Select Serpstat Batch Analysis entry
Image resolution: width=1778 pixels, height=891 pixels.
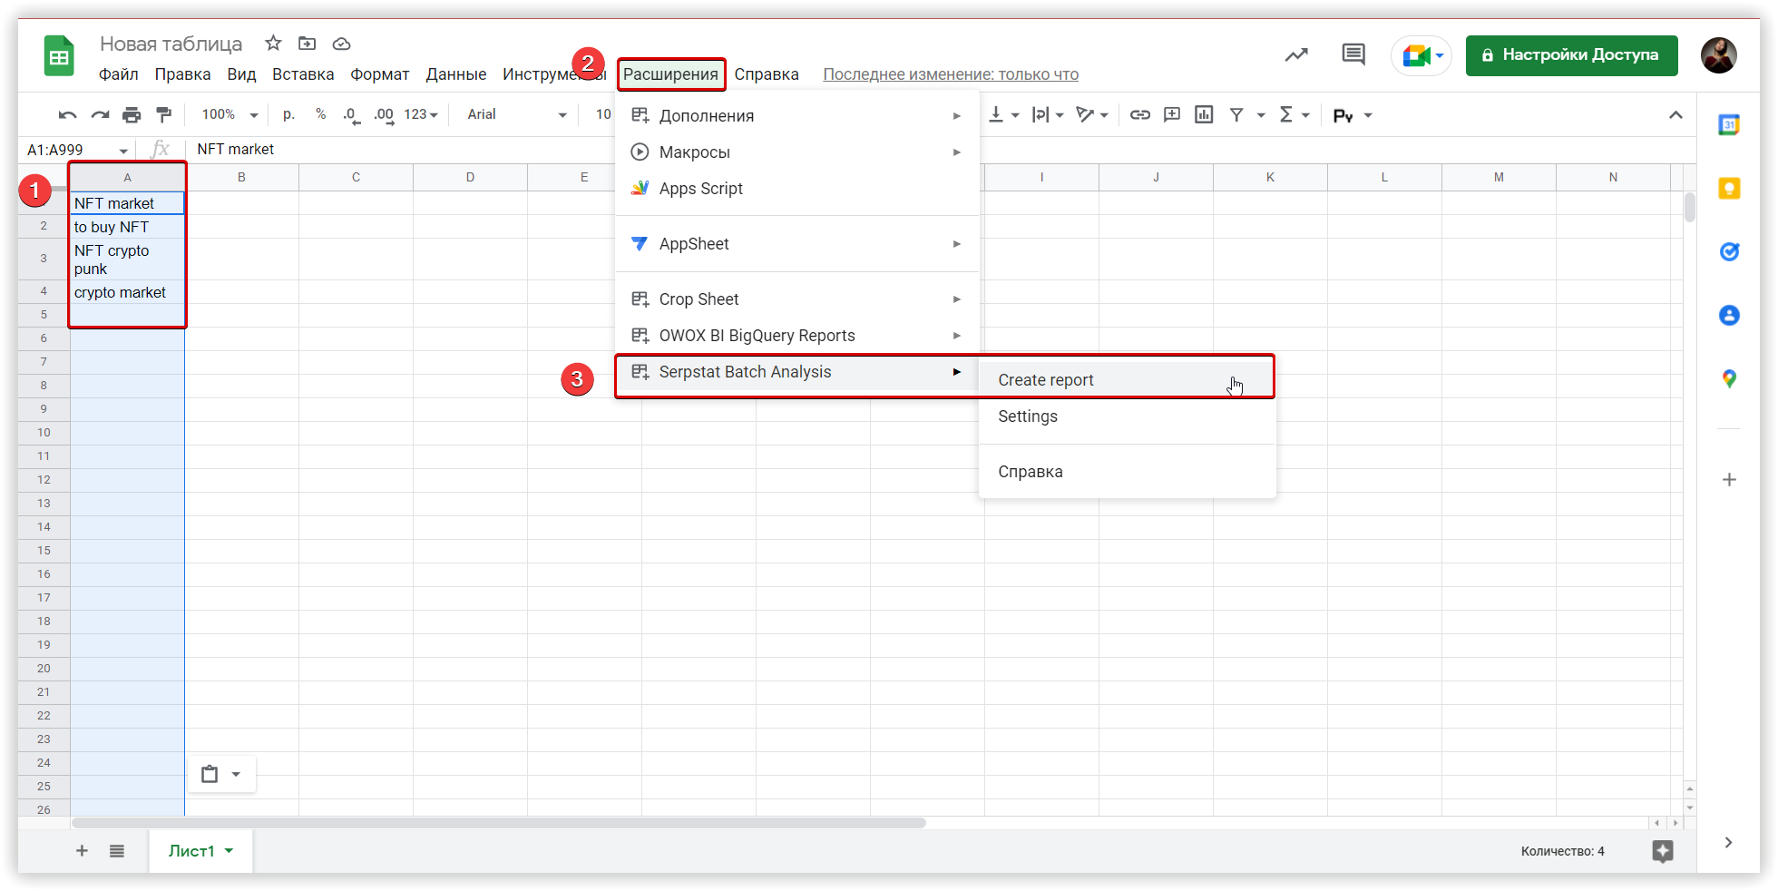tap(796, 372)
